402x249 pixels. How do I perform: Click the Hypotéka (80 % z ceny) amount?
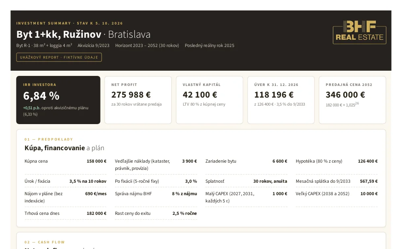(x=368, y=161)
